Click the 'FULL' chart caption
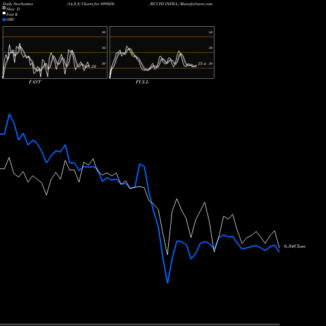 [142, 82]
